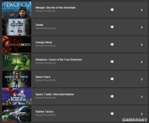This screenshot has height=123, width=149.
Task: Click the Windows icon on Nikopol row
Action: click(x=112, y=9)
